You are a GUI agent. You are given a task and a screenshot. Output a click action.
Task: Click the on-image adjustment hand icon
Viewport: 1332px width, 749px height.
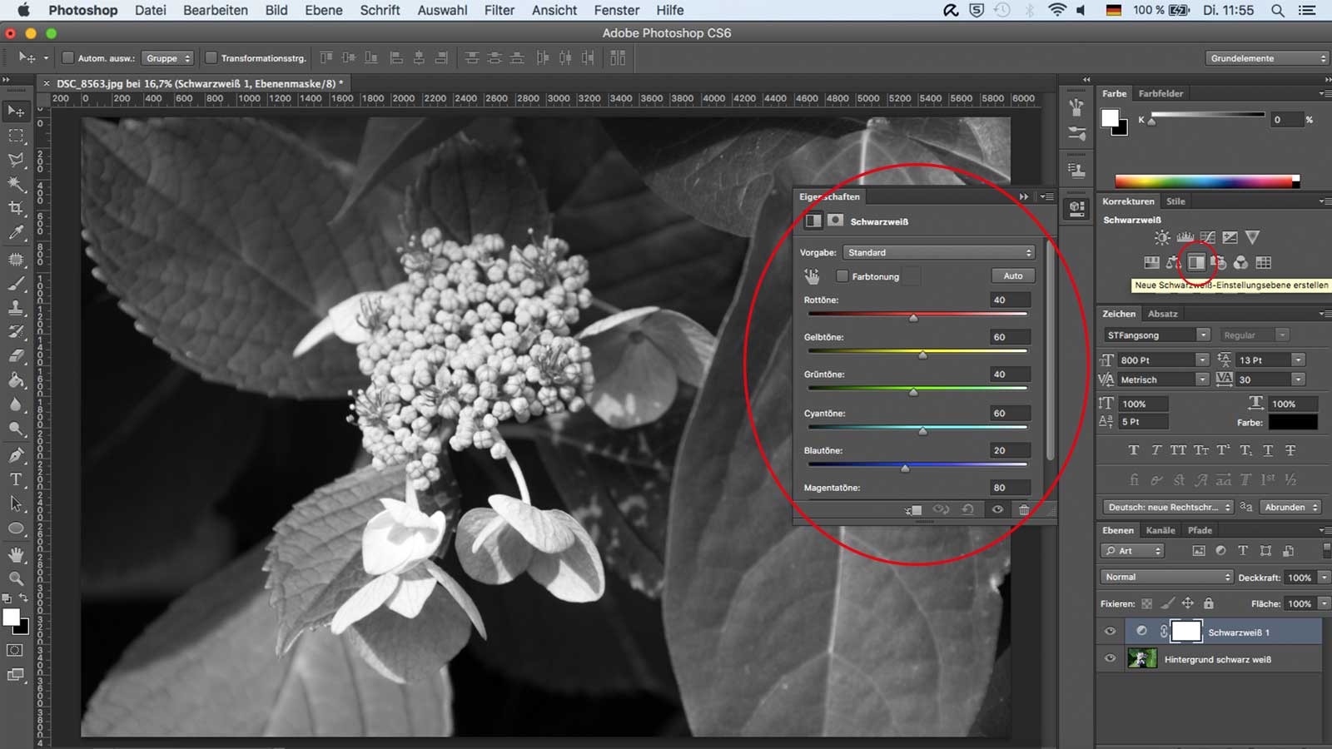pyautogui.click(x=812, y=276)
